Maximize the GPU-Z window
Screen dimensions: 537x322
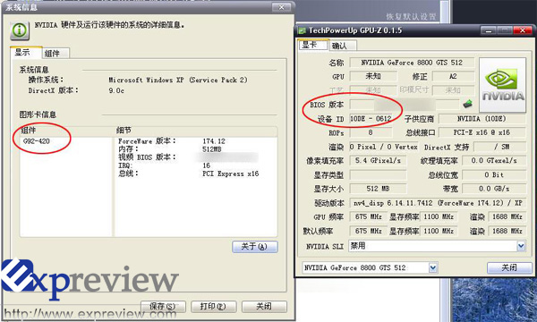[x=505, y=30]
